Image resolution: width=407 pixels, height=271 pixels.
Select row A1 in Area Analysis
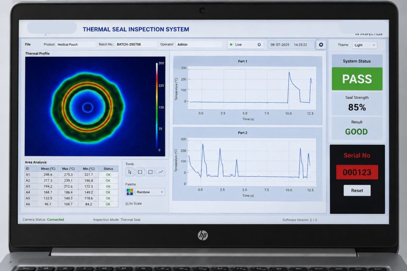point(72,175)
